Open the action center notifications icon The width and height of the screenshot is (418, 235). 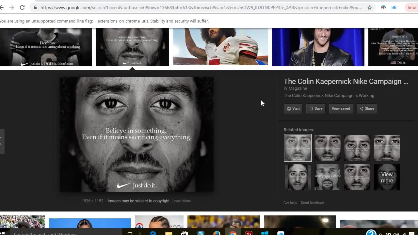pyautogui.click(x=412, y=234)
